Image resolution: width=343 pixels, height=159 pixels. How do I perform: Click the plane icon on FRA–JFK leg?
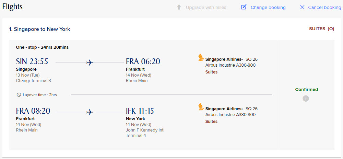(x=90, y=112)
